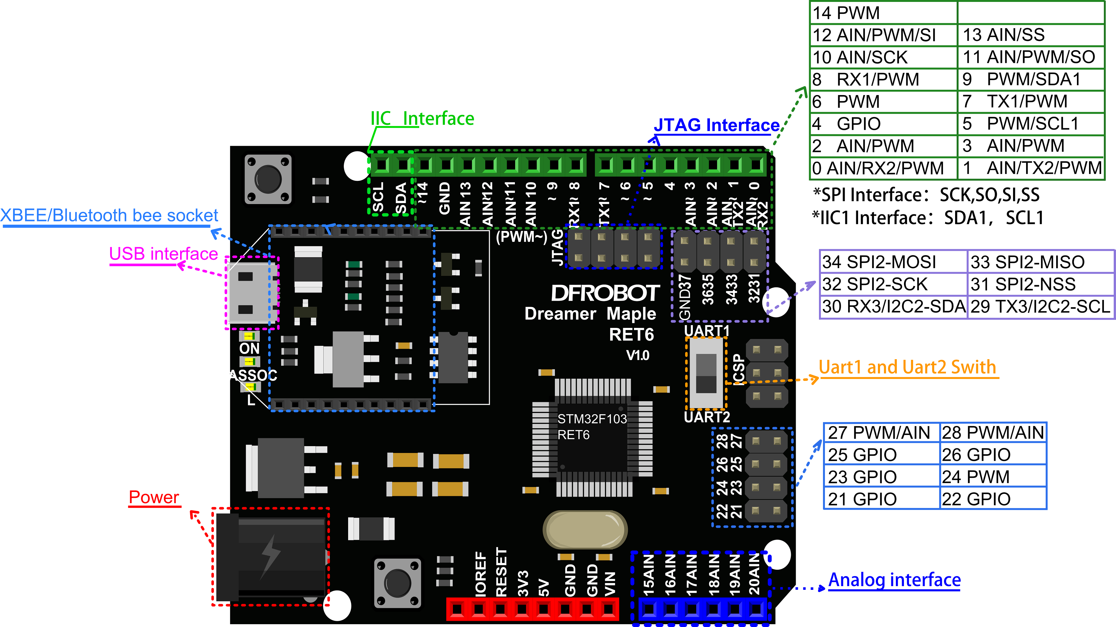Click the bottom push button near IOREF
This screenshot has height=627, width=1116.
click(x=397, y=583)
